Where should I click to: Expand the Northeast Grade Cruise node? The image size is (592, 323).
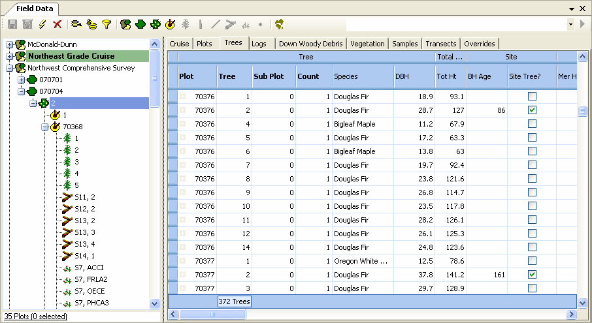(9, 57)
